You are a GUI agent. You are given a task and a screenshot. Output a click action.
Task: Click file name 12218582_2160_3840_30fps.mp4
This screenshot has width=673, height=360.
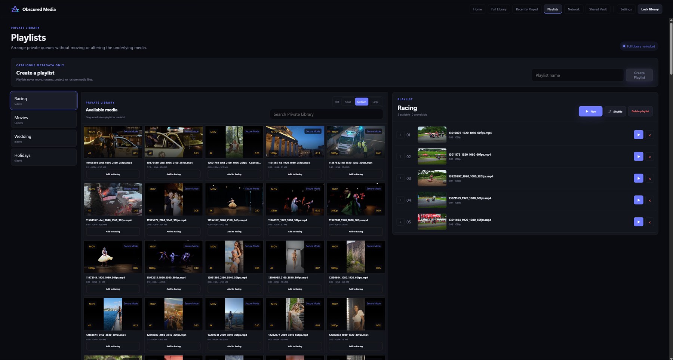pyautogui.click(x=166, y=335)
